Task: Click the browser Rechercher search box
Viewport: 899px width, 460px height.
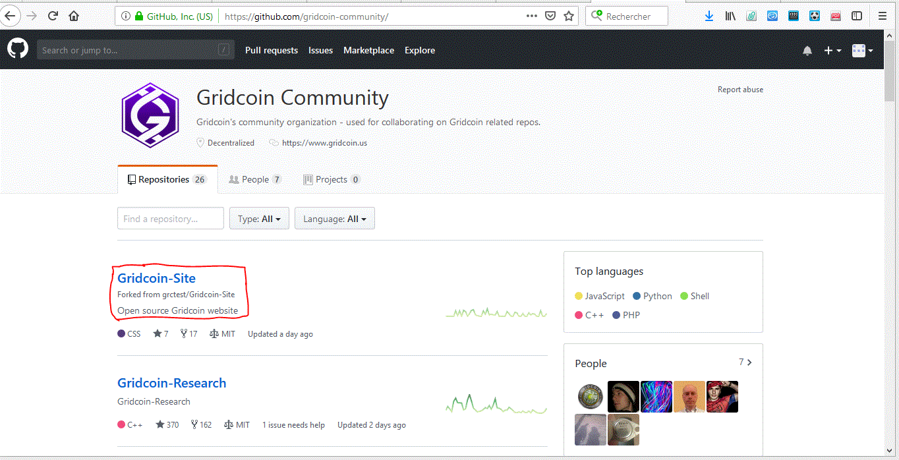Action: click(627, 16)
